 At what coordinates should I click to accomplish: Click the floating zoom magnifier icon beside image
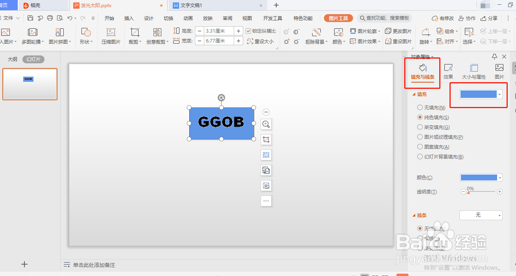coord(266,124)
